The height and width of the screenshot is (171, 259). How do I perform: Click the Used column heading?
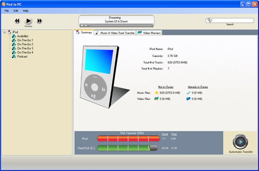click(165, 134)
